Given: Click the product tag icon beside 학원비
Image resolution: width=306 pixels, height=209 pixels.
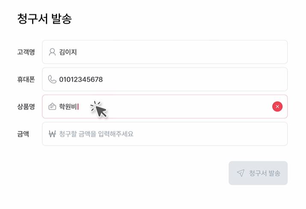Looking at the screenshot, I should click(52, 107).
